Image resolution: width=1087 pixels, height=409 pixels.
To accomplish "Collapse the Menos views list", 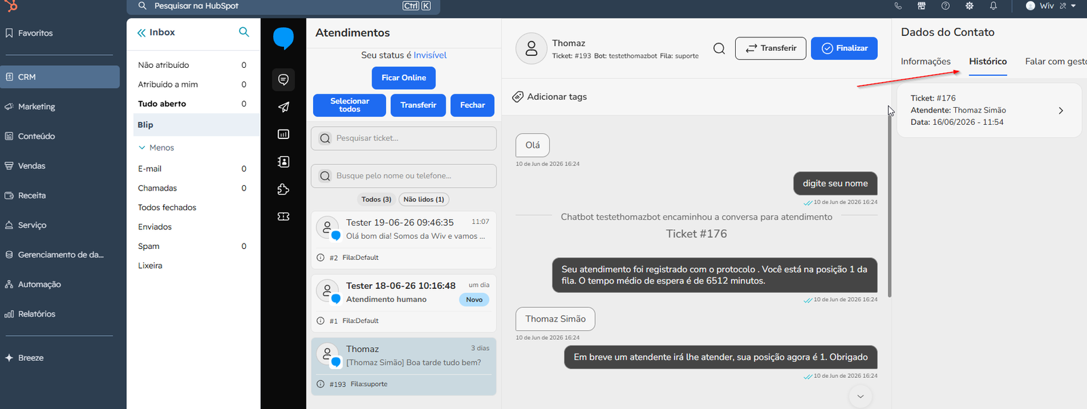I will tap(156, 148).
